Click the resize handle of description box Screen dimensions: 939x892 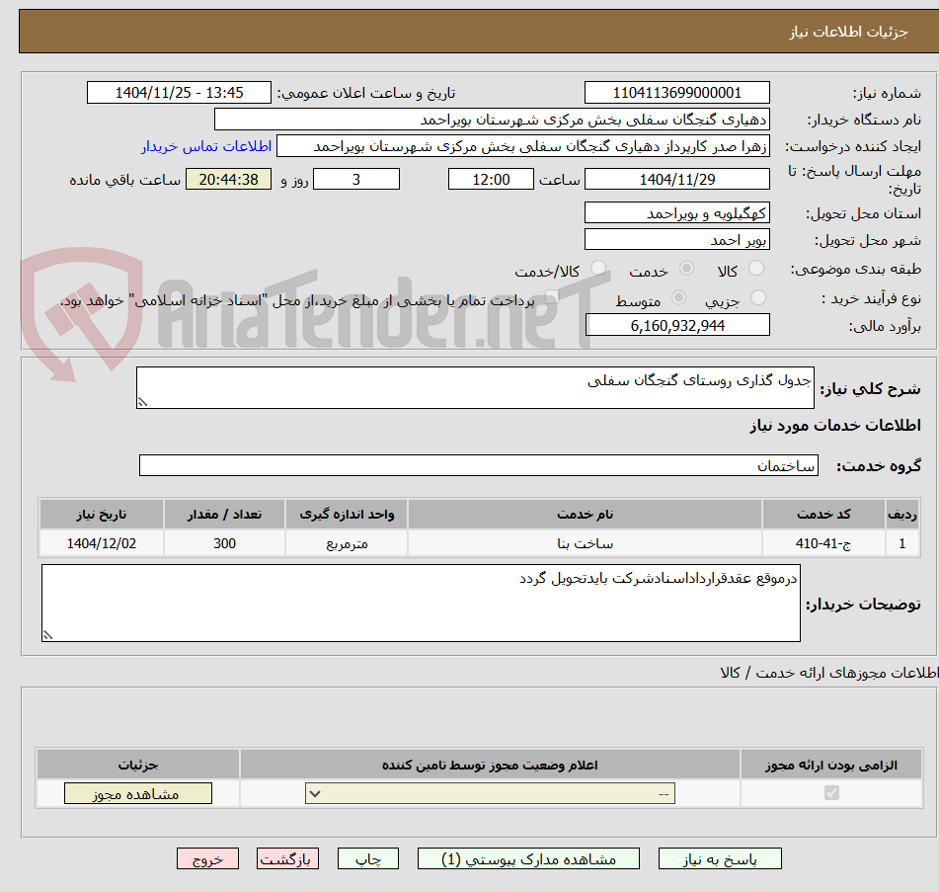pos(142,403)
